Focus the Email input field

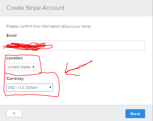[76, 46]
